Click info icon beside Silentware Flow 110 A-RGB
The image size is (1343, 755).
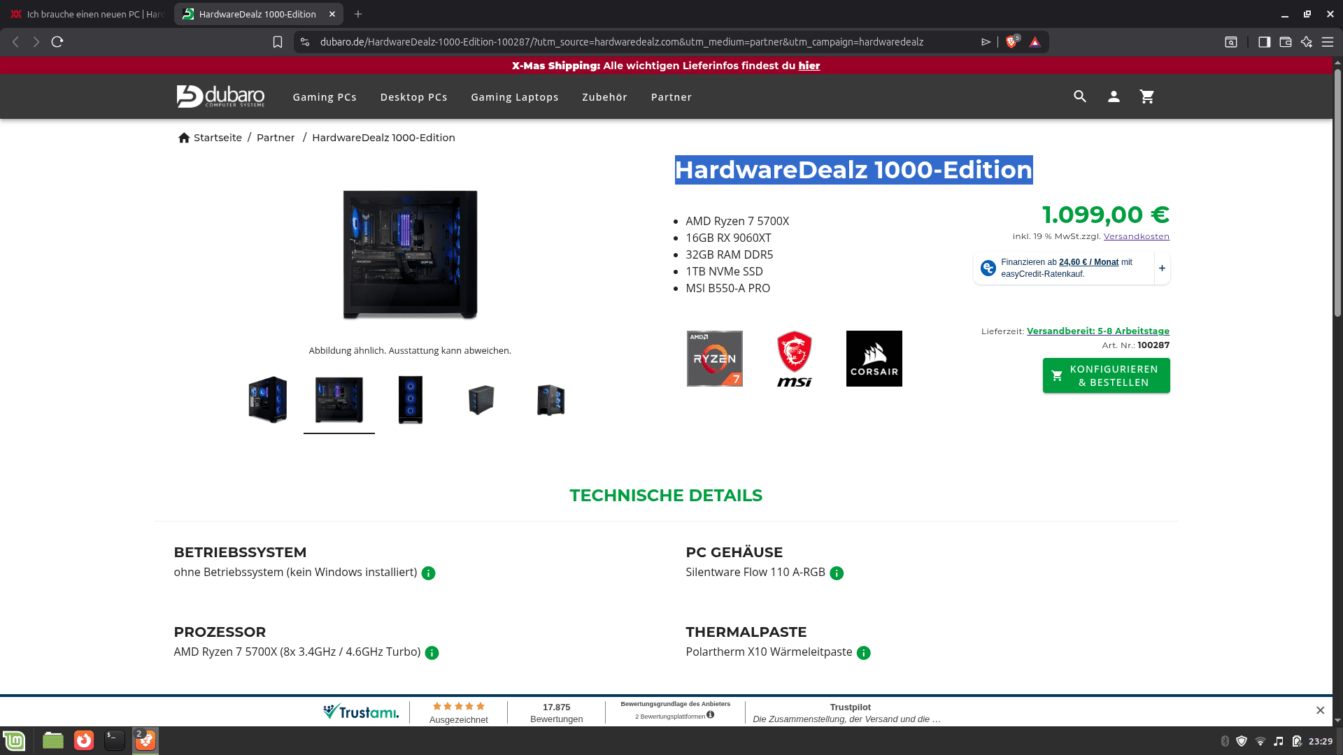pyautogui.click(x=837, y=573)
